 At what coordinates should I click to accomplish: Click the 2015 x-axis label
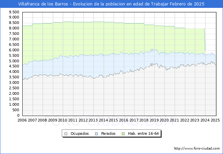[x=114, y=120]
